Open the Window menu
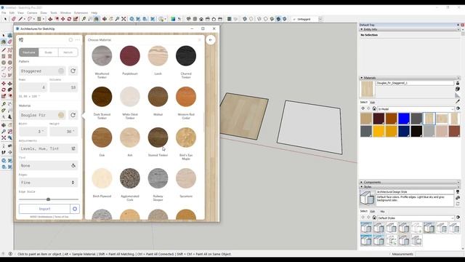The width and height of the screenshot is (465, 262). coord(65,13)
